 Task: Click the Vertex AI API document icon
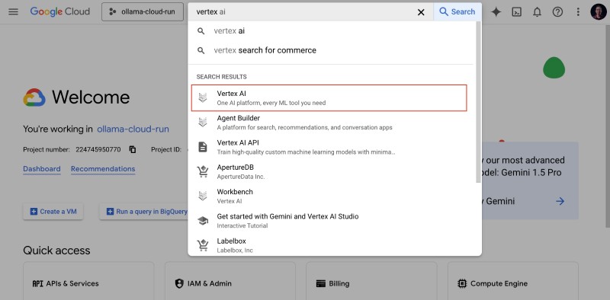[x=203, y=147]
